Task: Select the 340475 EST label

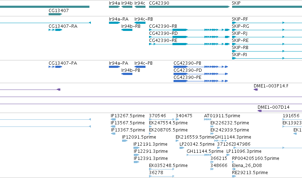Action: (184, 116)
